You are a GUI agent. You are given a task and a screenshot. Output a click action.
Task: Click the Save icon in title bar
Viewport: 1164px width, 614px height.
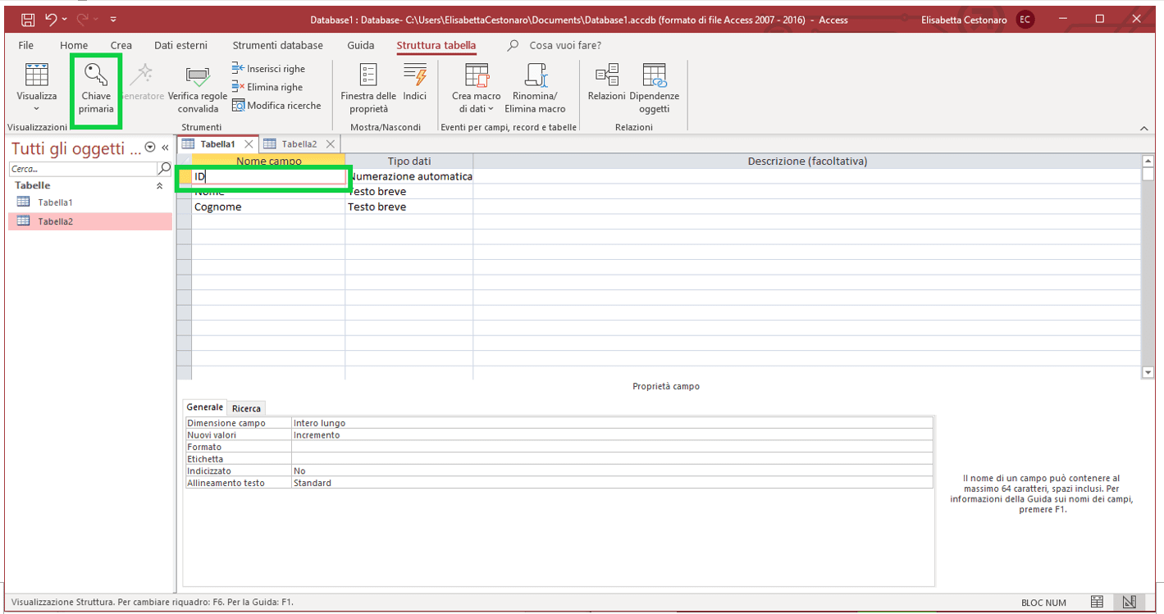click(27, 19)
